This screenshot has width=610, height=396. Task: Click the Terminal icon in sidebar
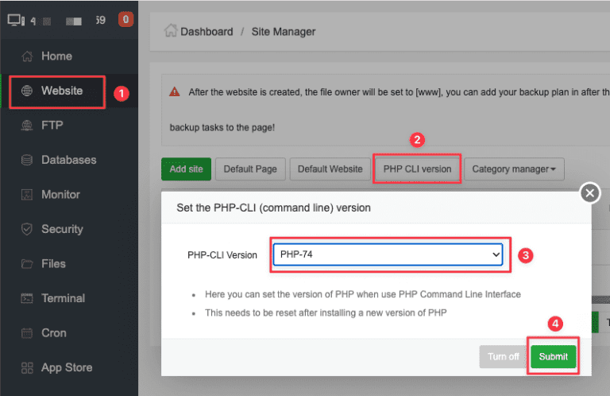[x=27, y=298]
